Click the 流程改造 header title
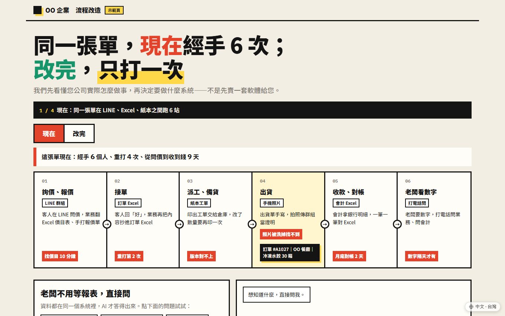Screen dimensions: 505x316 [x=88, y=10]
